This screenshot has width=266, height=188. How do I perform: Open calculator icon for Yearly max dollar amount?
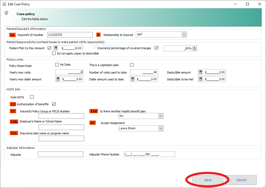[x=58, y=79]
